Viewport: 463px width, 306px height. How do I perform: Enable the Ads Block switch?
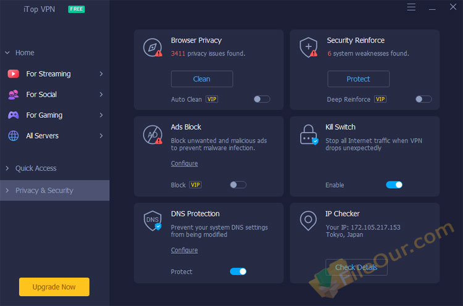point(238,184)
